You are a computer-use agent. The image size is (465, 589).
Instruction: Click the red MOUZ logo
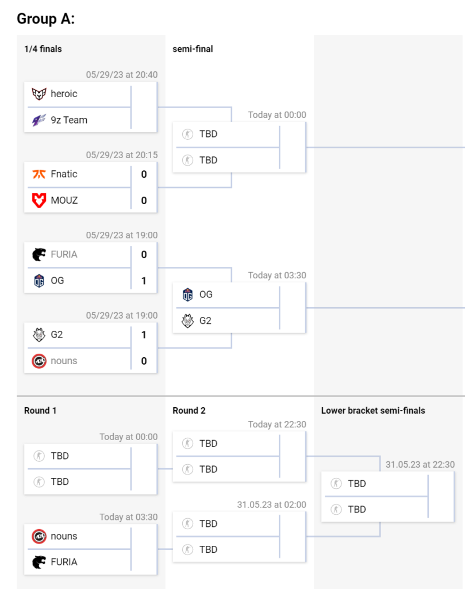click(x=39, y=200)
